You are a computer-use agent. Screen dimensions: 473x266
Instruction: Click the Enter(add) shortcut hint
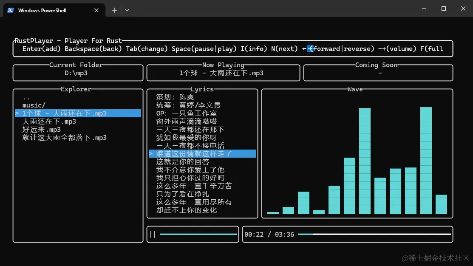pyautogui.click(x=41, y=49)
